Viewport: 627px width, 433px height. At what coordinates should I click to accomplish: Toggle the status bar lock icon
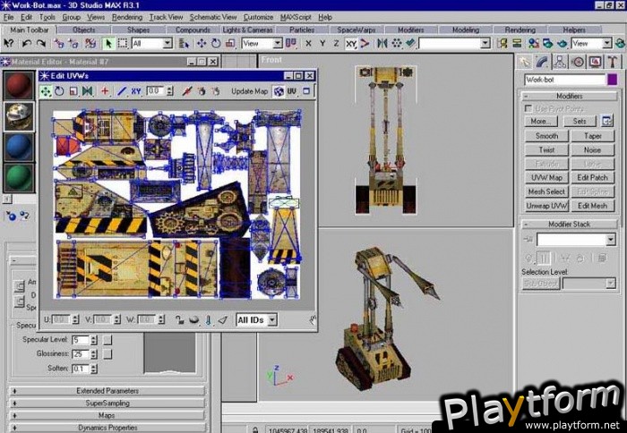255,429
